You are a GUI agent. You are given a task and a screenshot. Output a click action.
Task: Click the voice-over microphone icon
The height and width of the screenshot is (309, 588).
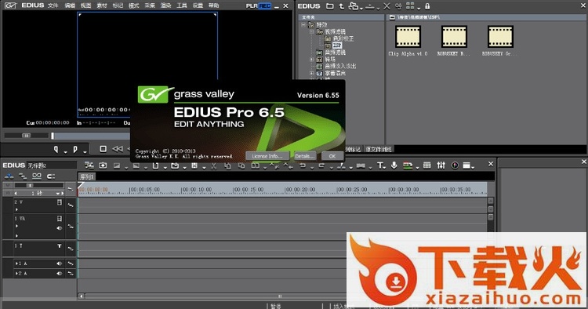(x=394, y=165)
